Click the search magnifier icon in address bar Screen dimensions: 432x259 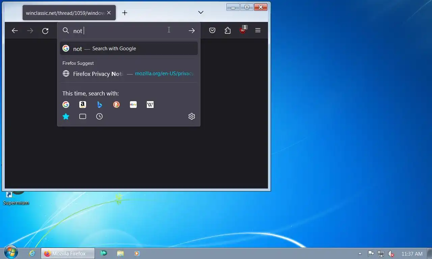(66, 31)
